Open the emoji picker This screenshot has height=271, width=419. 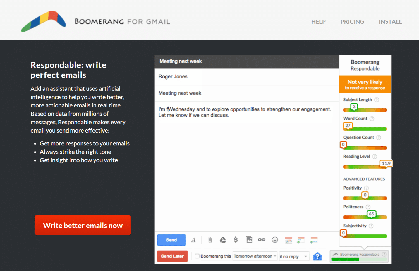pyautogui.click(x=275, y=240)
